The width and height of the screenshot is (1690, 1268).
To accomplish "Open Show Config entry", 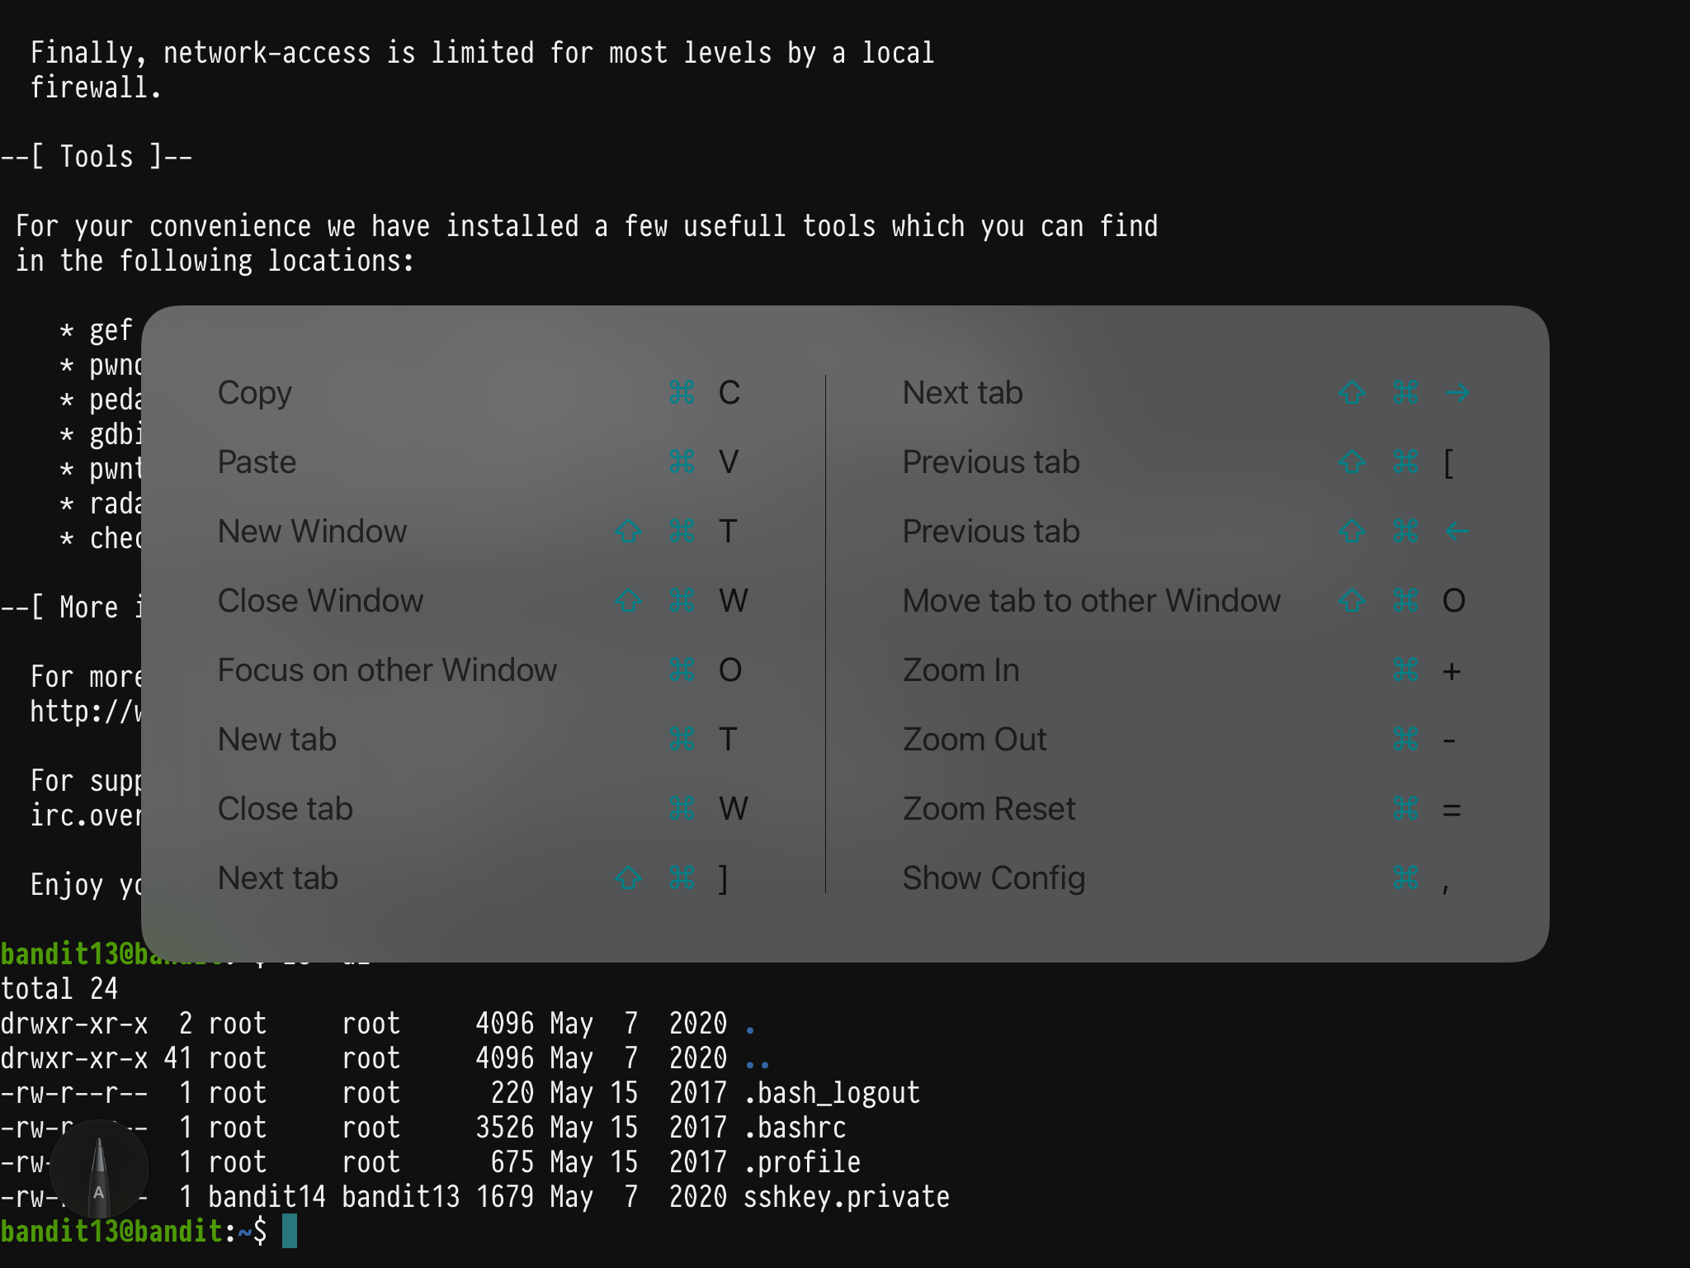I will click(x=994, y=878).
